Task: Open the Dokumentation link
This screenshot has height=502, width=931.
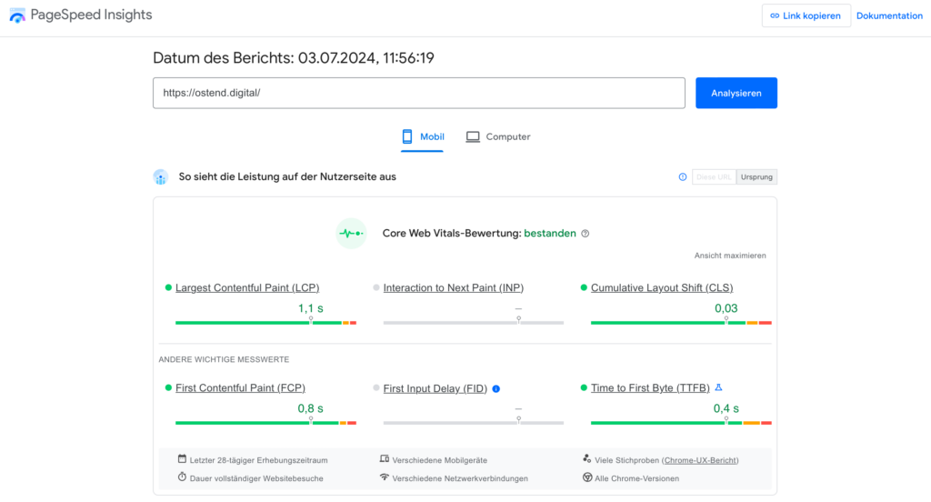Action: pos(889,15)
